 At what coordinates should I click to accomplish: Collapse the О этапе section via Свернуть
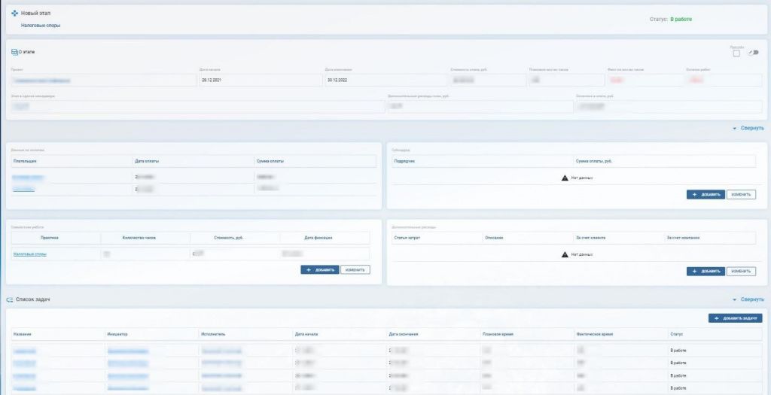coord(748,129)
